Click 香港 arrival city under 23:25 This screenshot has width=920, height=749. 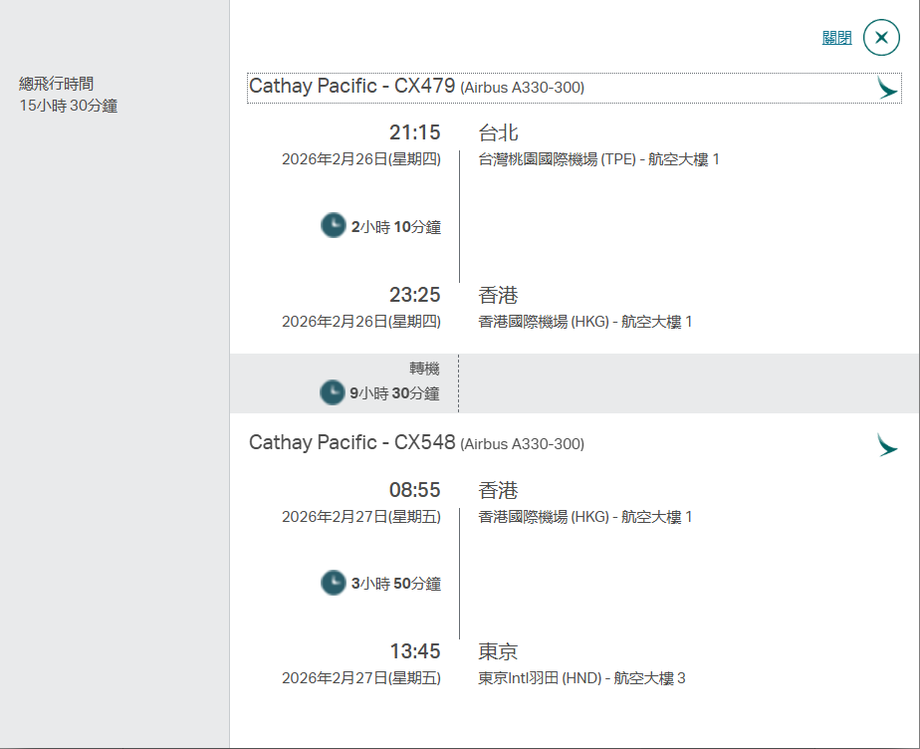click(498, 295)
